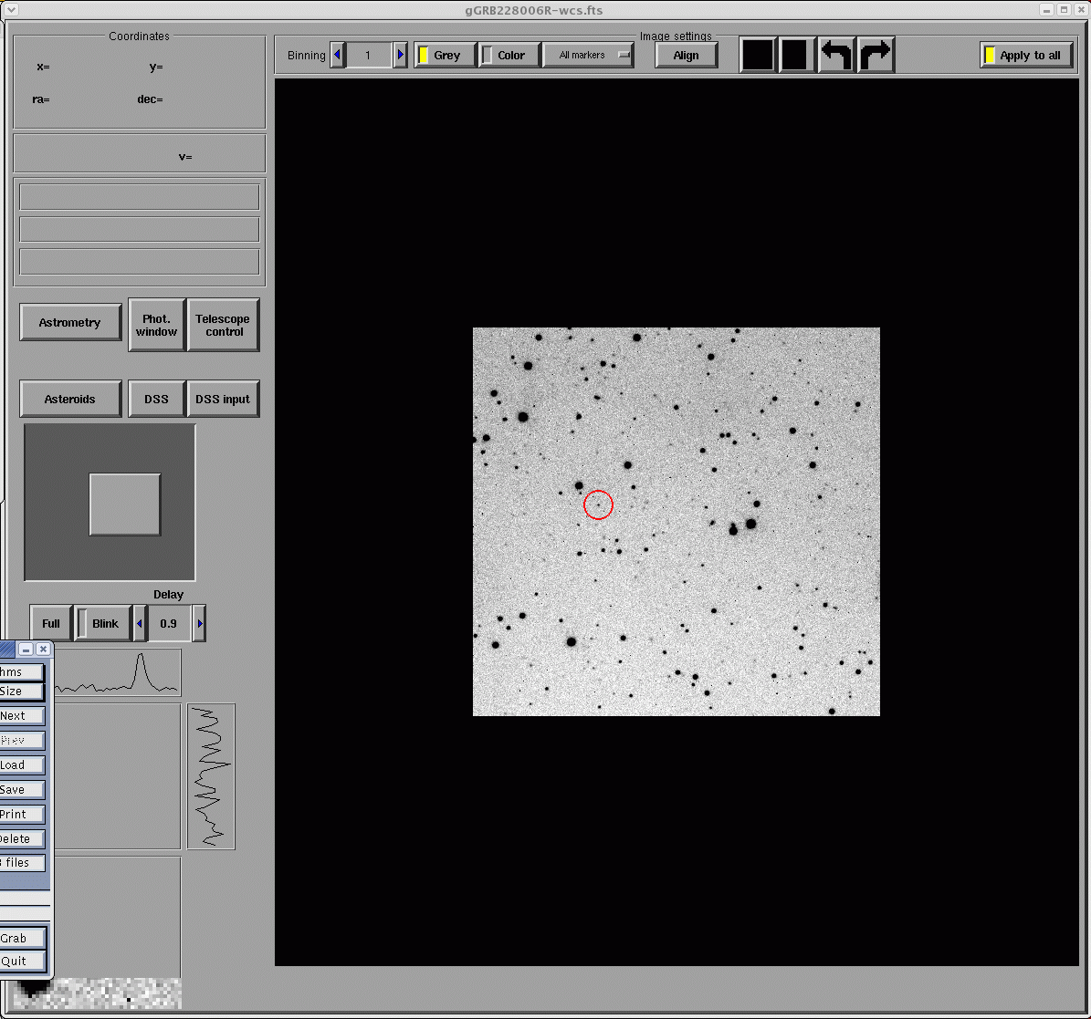Click the Asteroids button
This screenshot has height=1019, width=1091.
(x=70, y=399)
